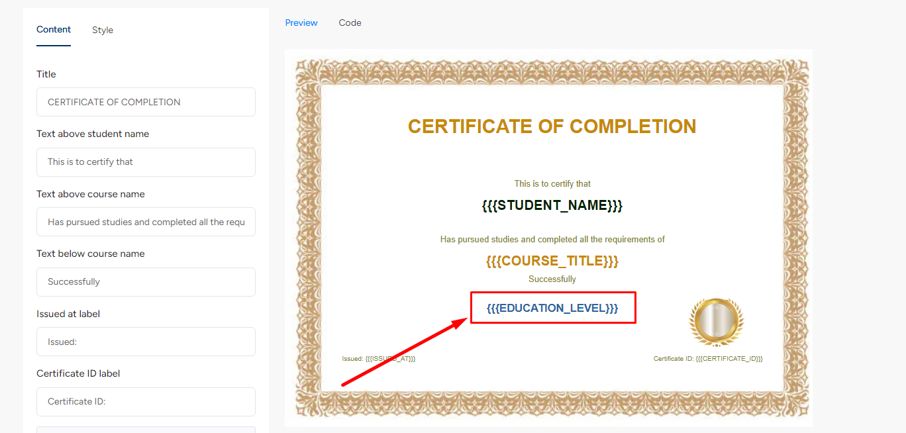Edit the Title input field

[x=146, y=102]
